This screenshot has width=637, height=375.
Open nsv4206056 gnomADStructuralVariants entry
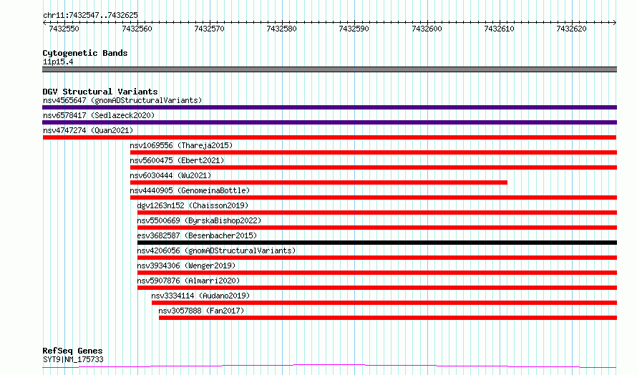217,250
